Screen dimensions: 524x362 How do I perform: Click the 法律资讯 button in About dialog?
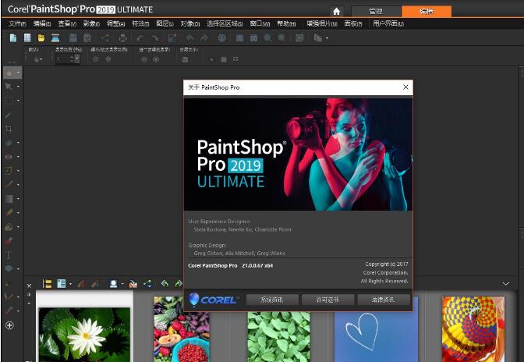point(384,300)
